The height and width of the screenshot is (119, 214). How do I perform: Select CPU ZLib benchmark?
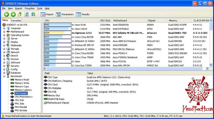(19, 100)
